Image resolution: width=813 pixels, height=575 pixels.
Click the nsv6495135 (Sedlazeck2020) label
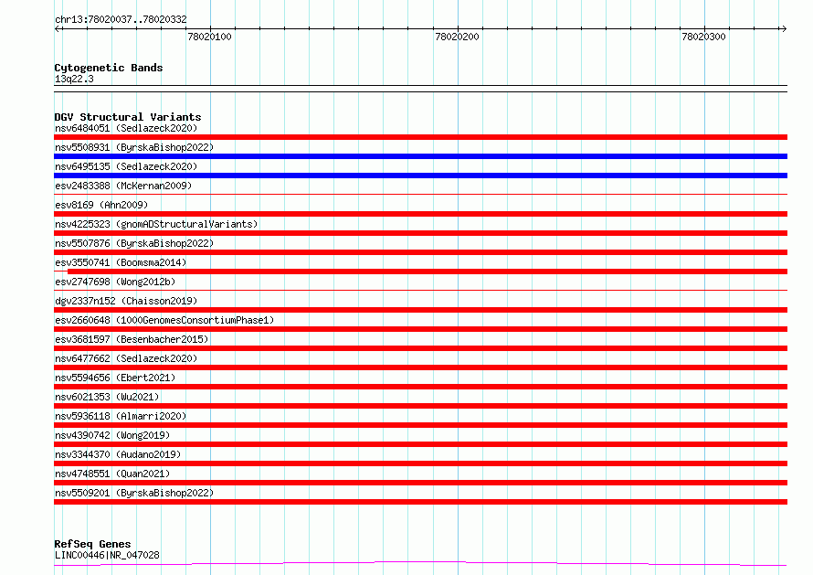(x=126, y=166)
